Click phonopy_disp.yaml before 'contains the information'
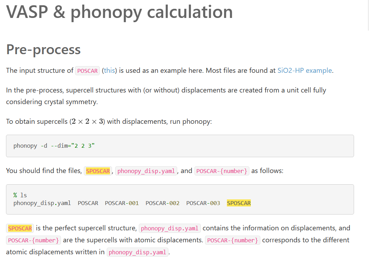Viewport: 372px width, 262px height. 170,228
